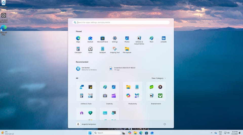The image size is (243, 135).
Task: Change the View: Category dropdown
Action: tap(158, 78)
